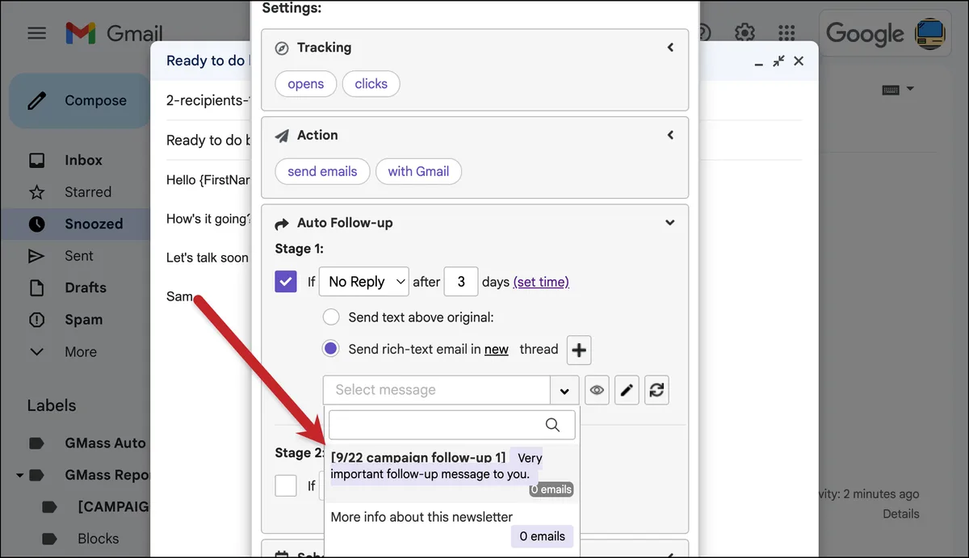Click the refresh icon next to message dropdown

point(656,390)
